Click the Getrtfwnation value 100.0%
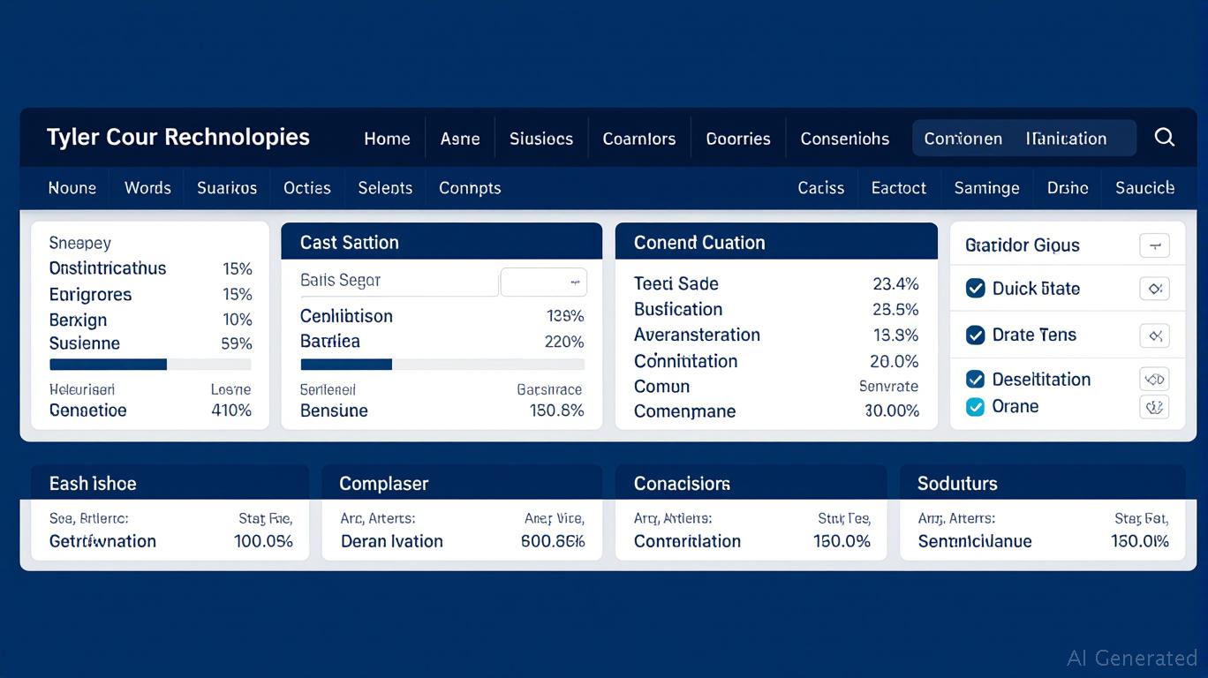The width and height of the screenshot is (1208, 678). (x=263, y=541)
